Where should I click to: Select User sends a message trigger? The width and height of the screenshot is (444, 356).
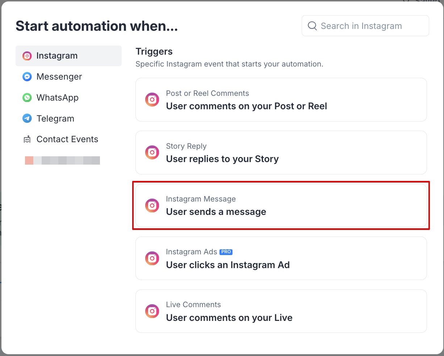[x=281, y=205]
